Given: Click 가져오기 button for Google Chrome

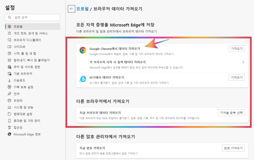Looking at the screenshot, I should 237,49.
